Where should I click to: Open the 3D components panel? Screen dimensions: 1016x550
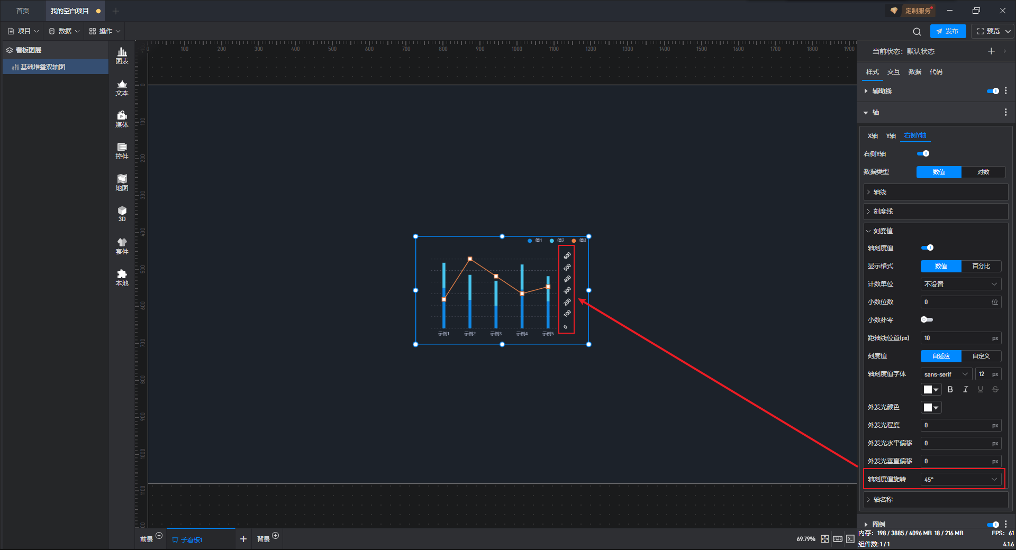pyautogui.click(x=122, y=214)
